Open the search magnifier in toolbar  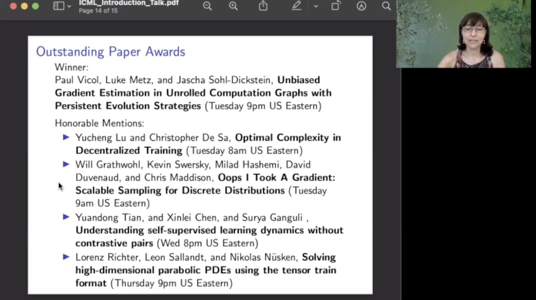point(386,6)
